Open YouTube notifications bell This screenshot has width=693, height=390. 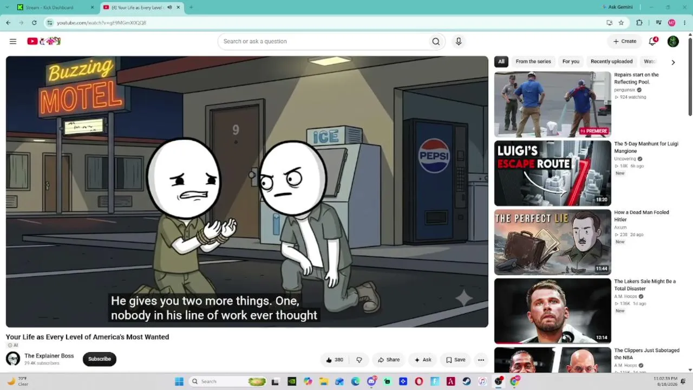coord(653,41)
